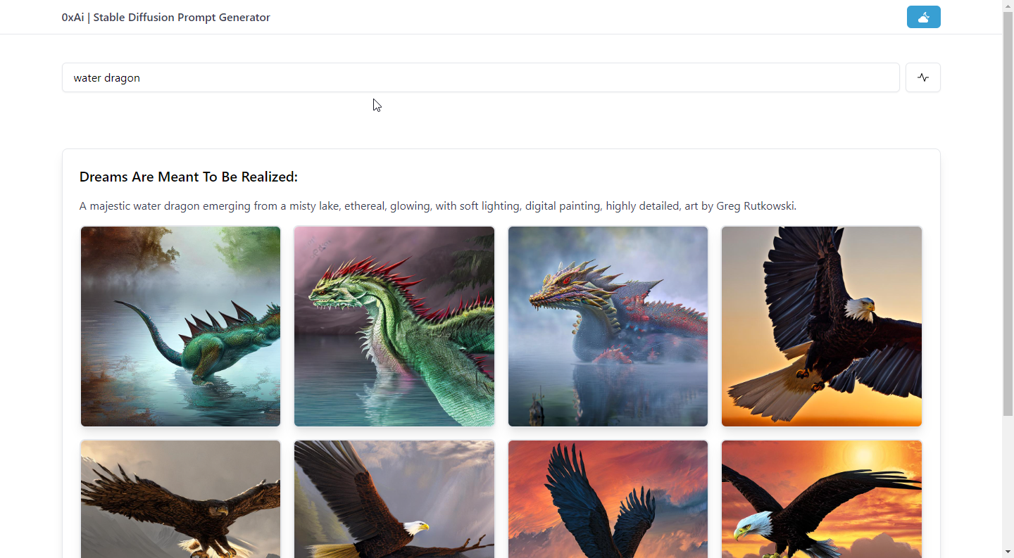Click the scrollbar down arrow
The image size is (1014, 558).
click(x=1008, y=552)
